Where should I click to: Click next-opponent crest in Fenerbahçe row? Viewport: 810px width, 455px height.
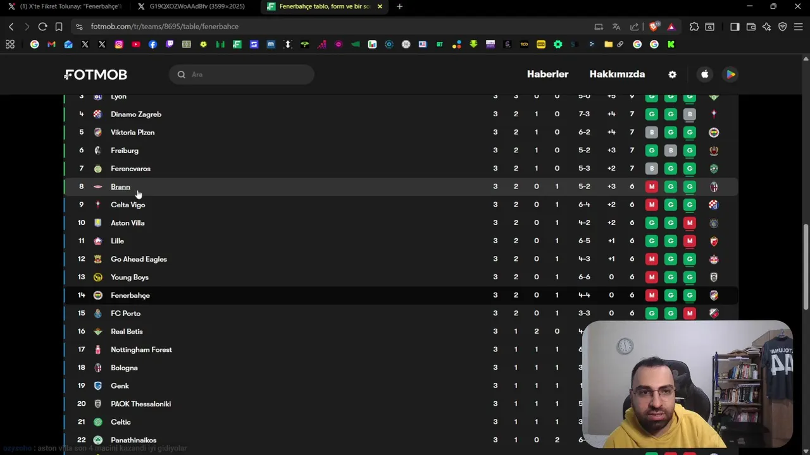(x=714, y=295)
